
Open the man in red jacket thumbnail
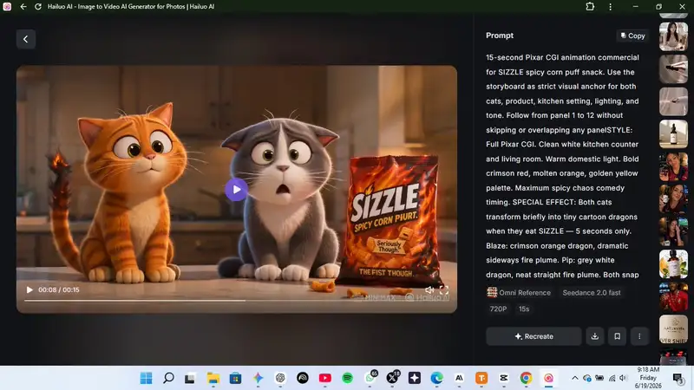(x=673, y=296)
